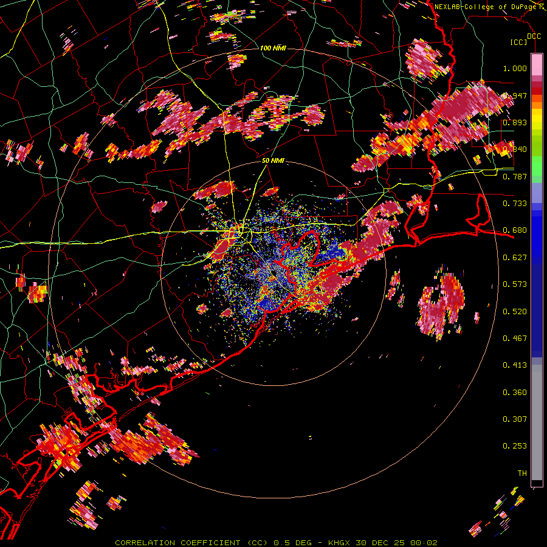
Task: Click the 0.307 scale value
Action: coord(515,419)
